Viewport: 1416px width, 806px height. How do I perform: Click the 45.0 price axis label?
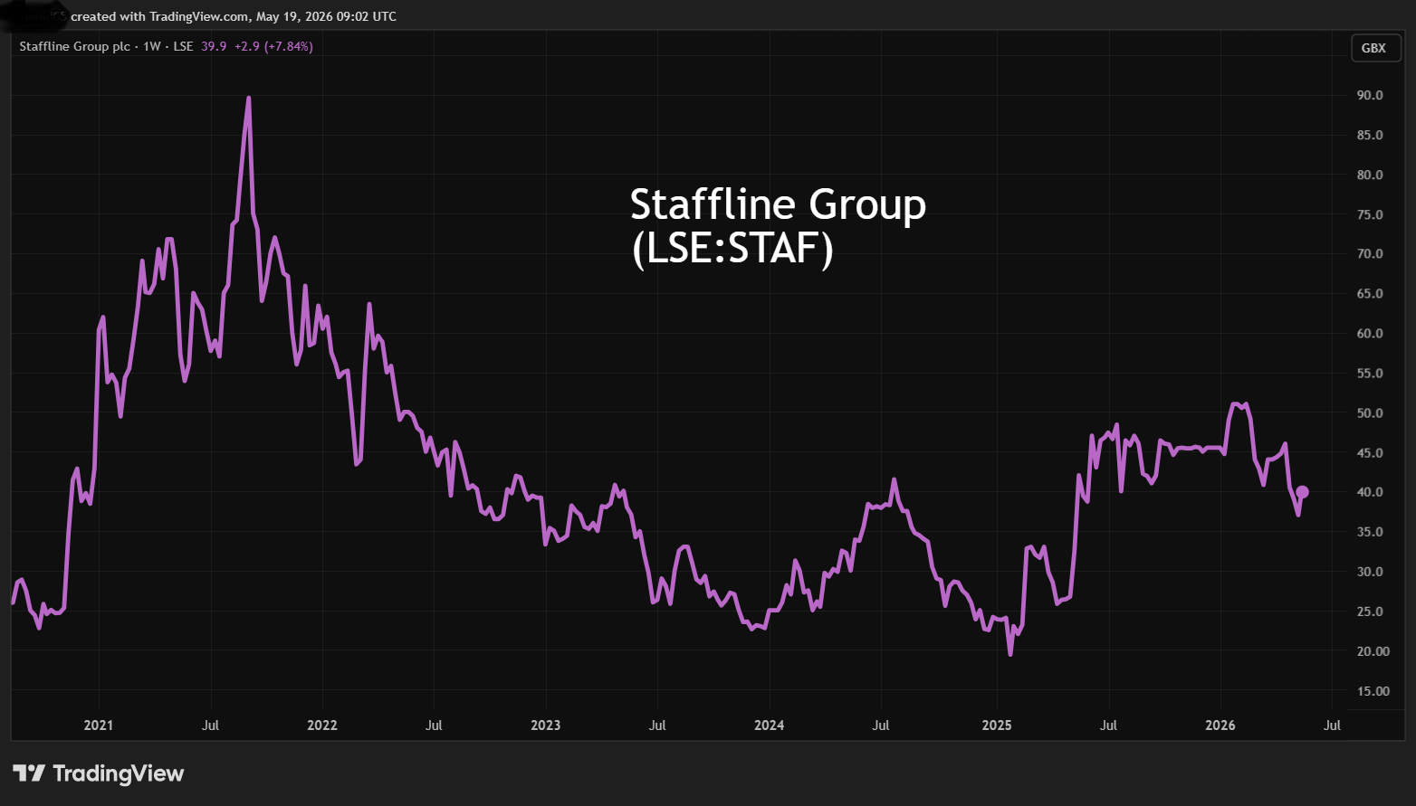click(1370, 452)
